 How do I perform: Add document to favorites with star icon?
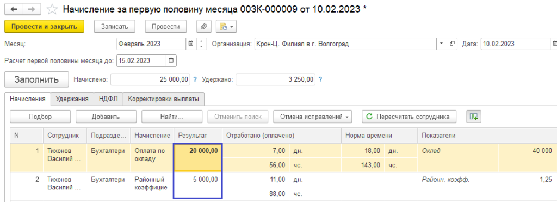[x=52, y=9]
